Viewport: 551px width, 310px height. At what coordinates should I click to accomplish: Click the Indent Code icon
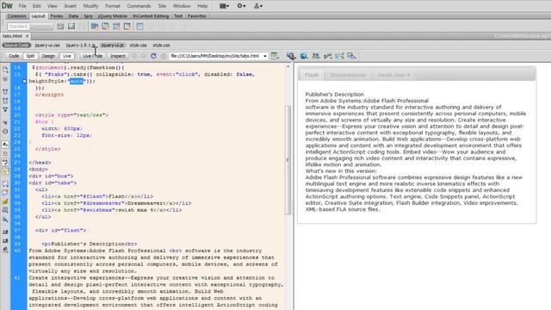click(x=5, y=232)
